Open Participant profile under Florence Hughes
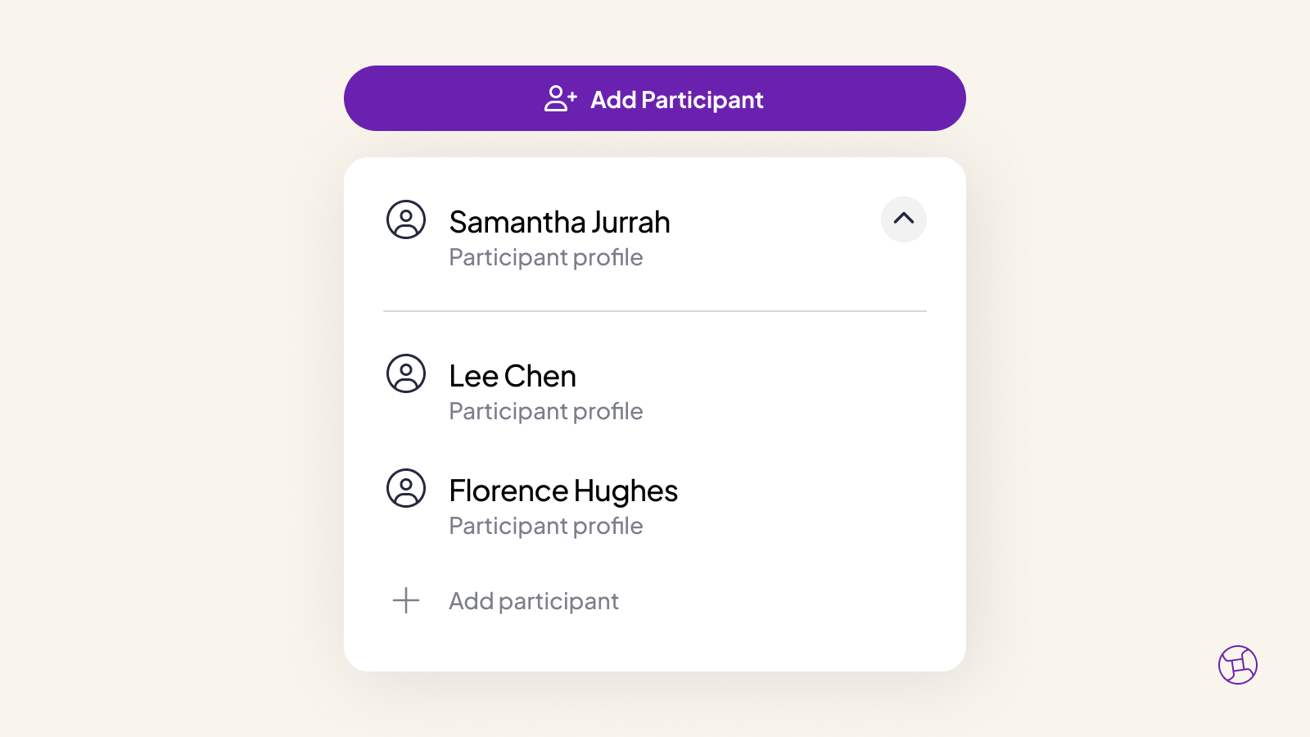The width and height of the screenshot is (1310, 737). [x=546, y=527]
